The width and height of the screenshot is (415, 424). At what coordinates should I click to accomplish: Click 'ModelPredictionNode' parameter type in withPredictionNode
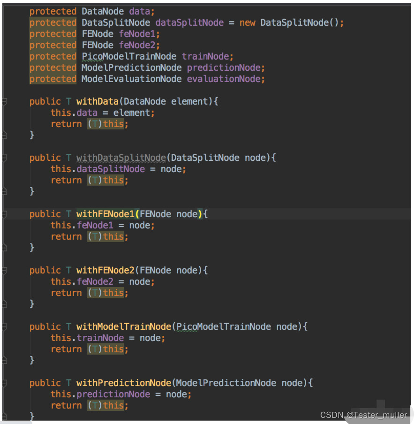[x=226, y=383]
